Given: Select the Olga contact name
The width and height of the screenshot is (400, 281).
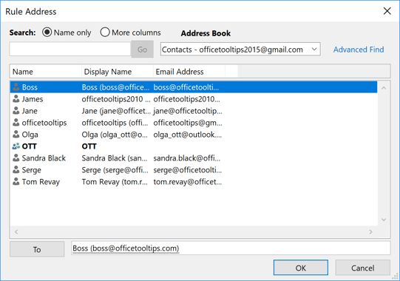Looking at the screenshot, I should 30,135.
